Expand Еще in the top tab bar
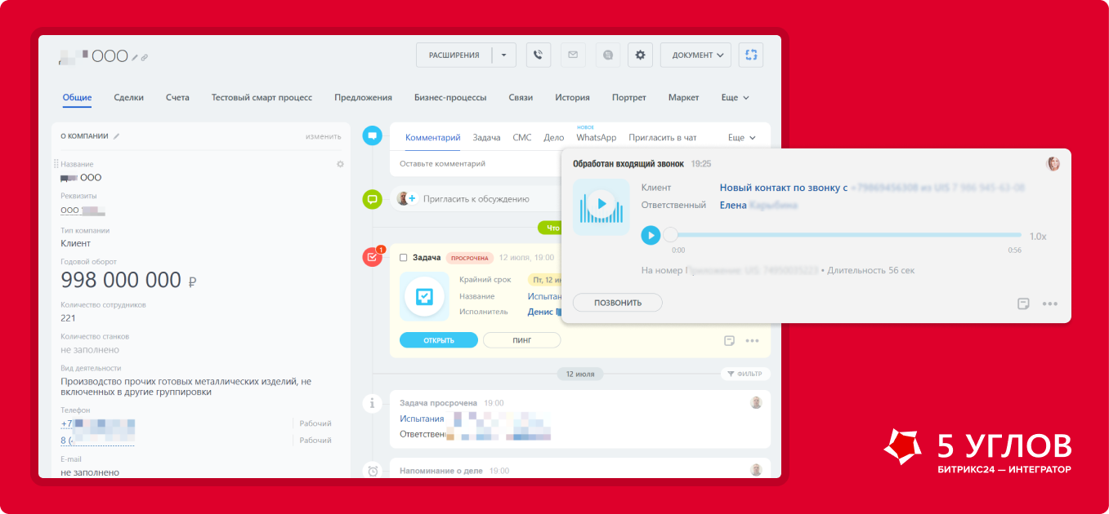The image size is (1109, 514). 735,98
